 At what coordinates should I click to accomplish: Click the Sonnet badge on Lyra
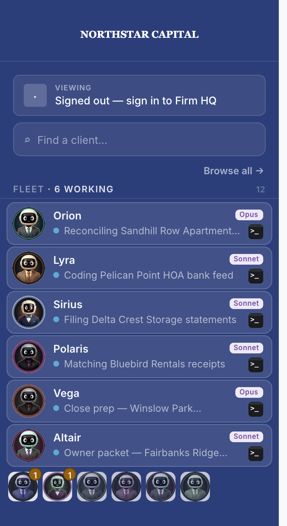[x=246, y=259]
